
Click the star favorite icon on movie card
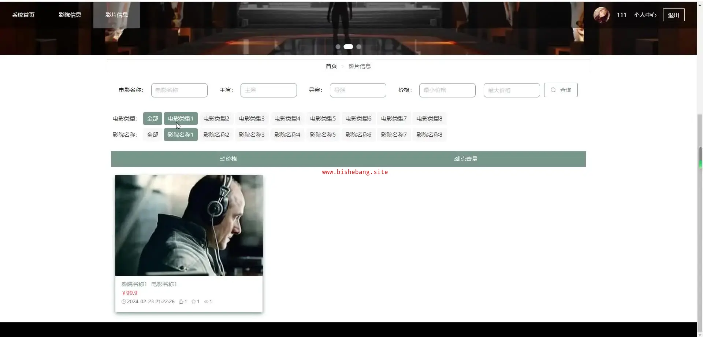(193, 301)
